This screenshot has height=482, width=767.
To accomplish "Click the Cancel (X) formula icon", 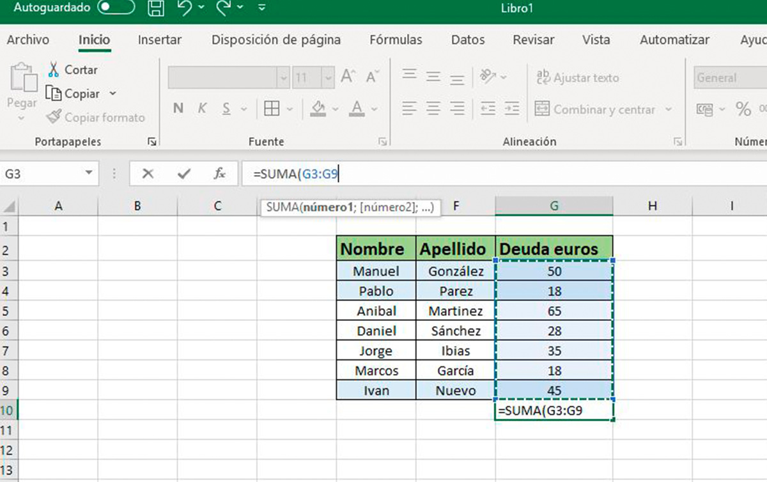I will point(148,174).
